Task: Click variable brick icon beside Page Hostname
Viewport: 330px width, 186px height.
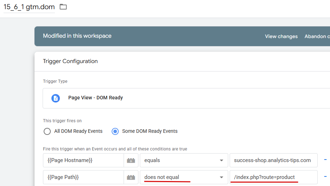Action: (131, 160)
